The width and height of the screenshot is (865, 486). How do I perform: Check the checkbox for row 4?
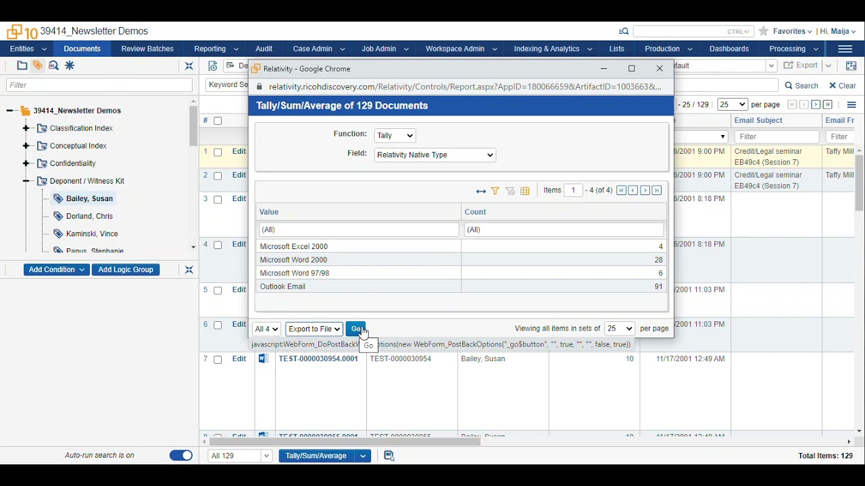click(x=218, y=245)
